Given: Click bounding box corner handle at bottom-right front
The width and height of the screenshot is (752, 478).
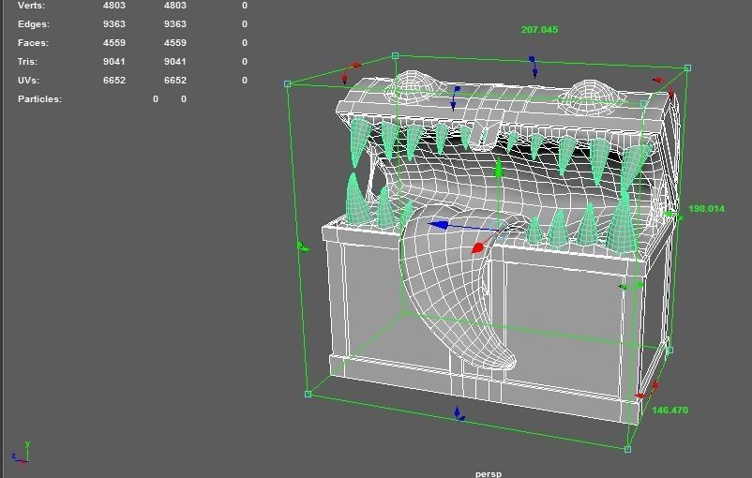Looking at the screenshot, I should (x=628, y=449).
